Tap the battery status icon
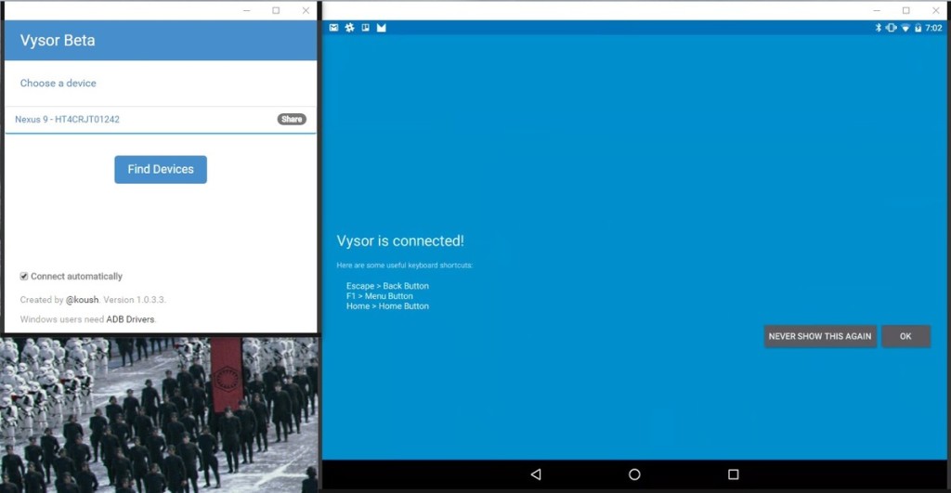The image size is (951, 493). 918,28
